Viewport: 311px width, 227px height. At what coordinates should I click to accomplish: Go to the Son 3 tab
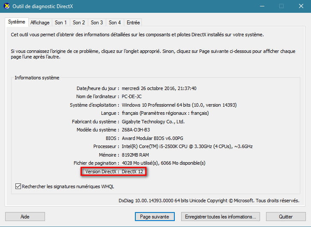97,23
